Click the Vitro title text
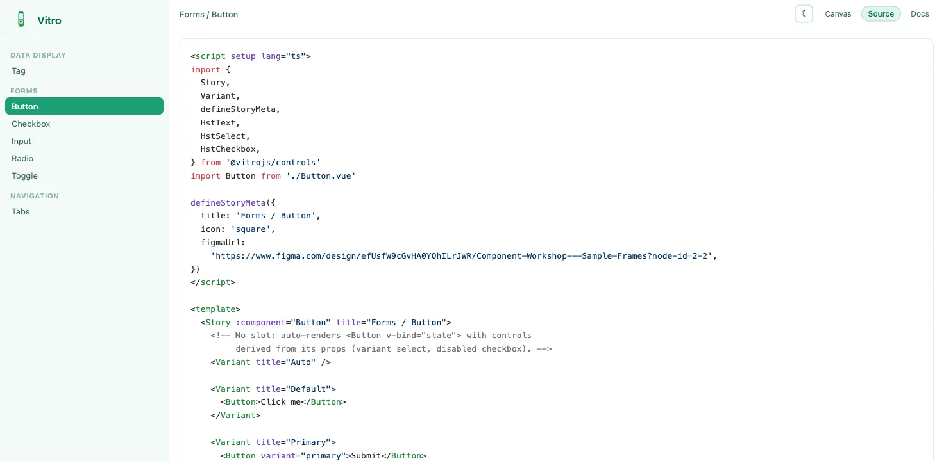Screen dimensions: 944x461 [49, 20]
